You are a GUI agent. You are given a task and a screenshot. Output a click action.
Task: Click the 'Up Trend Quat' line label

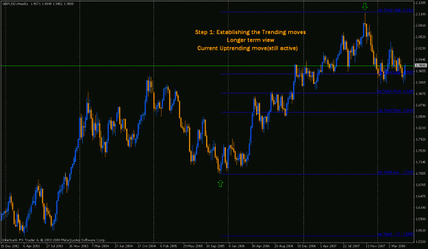point(395,110)
